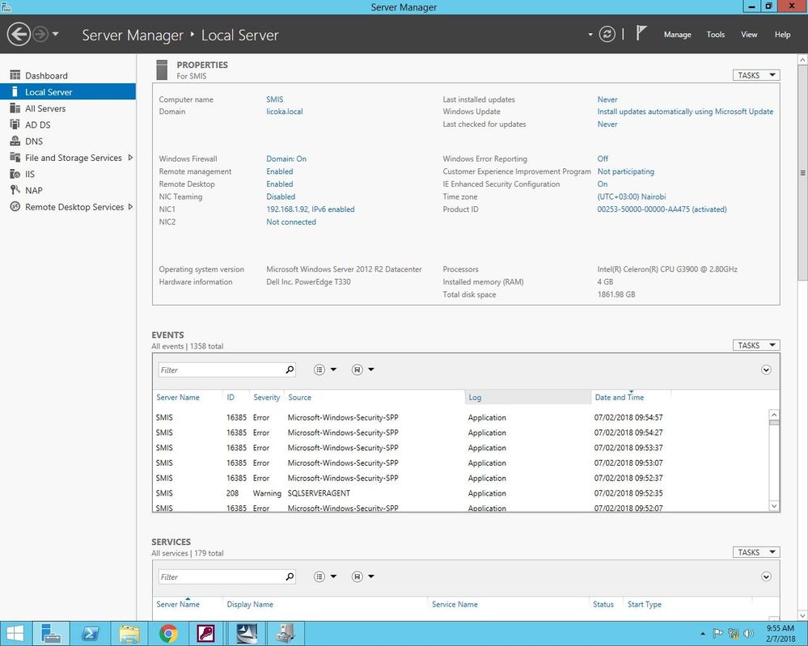Click the Services filter search magnifier icon
The height and width of the screenshot is (646, 808).
290,577
